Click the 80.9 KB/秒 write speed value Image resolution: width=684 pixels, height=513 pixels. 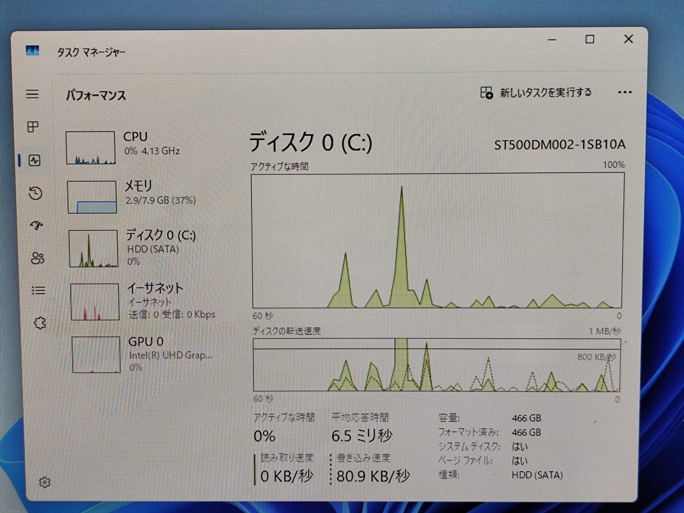373,476
